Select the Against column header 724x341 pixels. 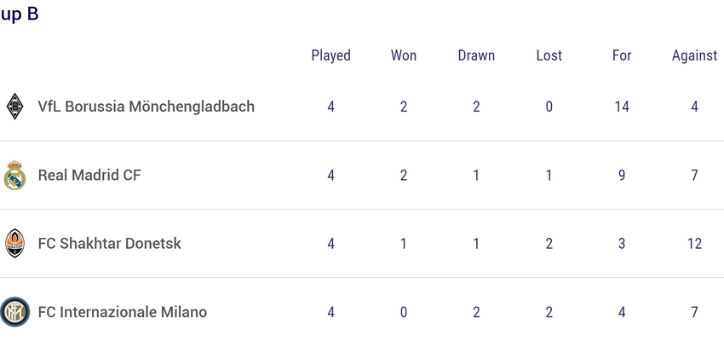point(694,55)
